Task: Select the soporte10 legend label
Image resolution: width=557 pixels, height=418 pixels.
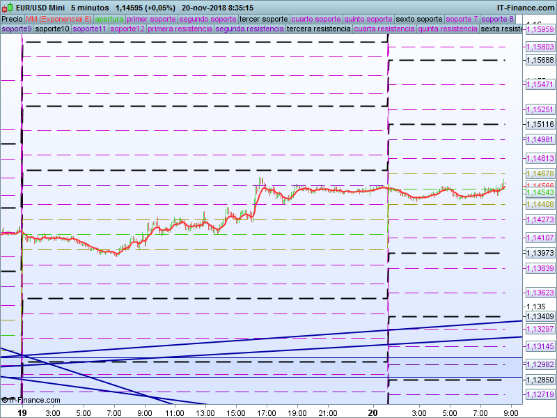Action: (52, 29)
